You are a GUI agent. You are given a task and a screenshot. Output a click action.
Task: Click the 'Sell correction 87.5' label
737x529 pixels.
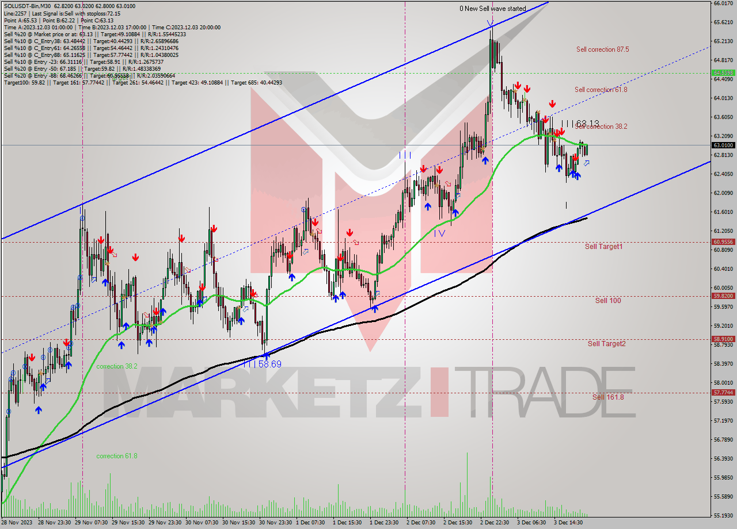click(602, 49)
